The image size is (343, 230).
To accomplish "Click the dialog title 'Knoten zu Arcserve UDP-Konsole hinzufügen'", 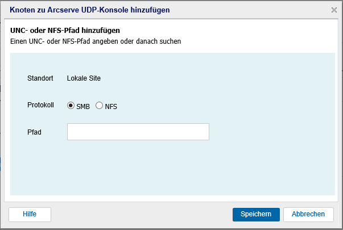I will (90, 10).
